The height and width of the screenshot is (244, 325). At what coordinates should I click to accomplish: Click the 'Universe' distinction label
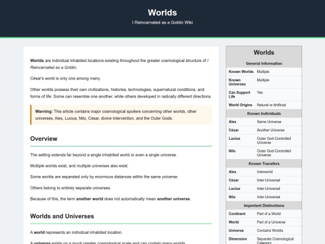point(236,231)
